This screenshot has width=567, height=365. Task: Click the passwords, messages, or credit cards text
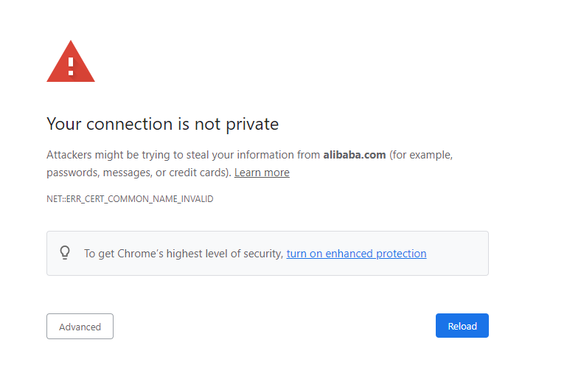tap(139, 173)
